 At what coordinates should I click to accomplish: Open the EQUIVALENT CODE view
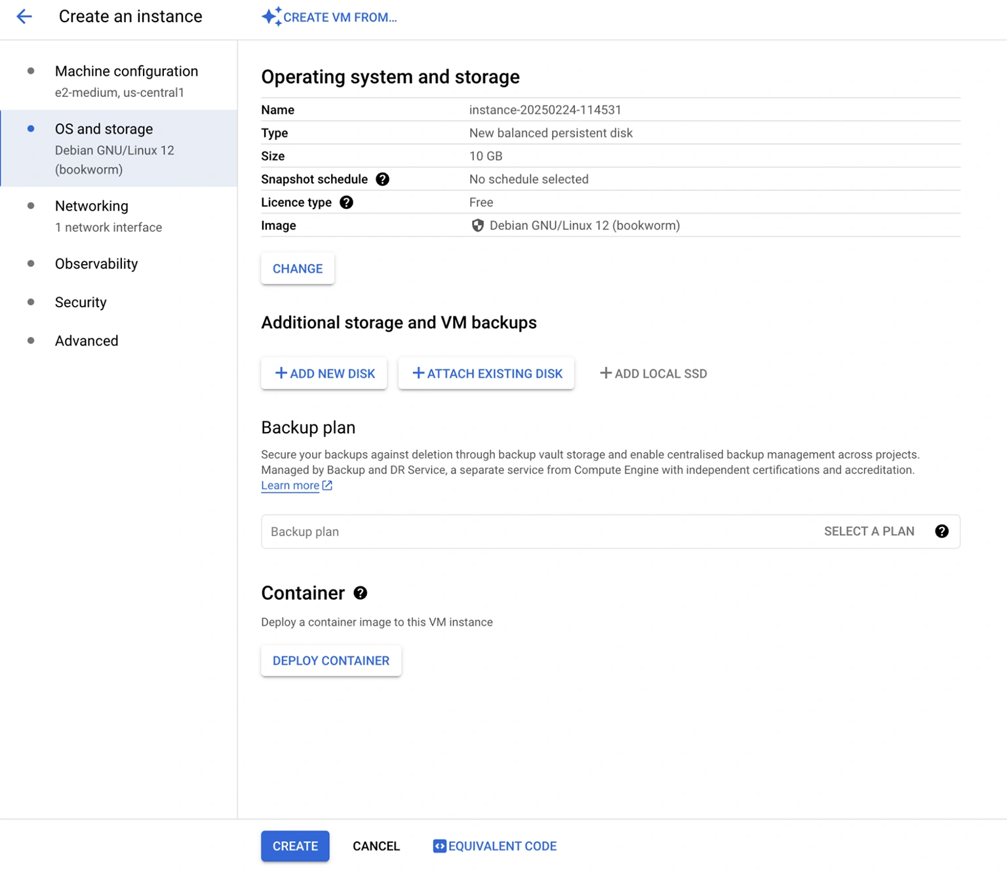coord(495,846)
